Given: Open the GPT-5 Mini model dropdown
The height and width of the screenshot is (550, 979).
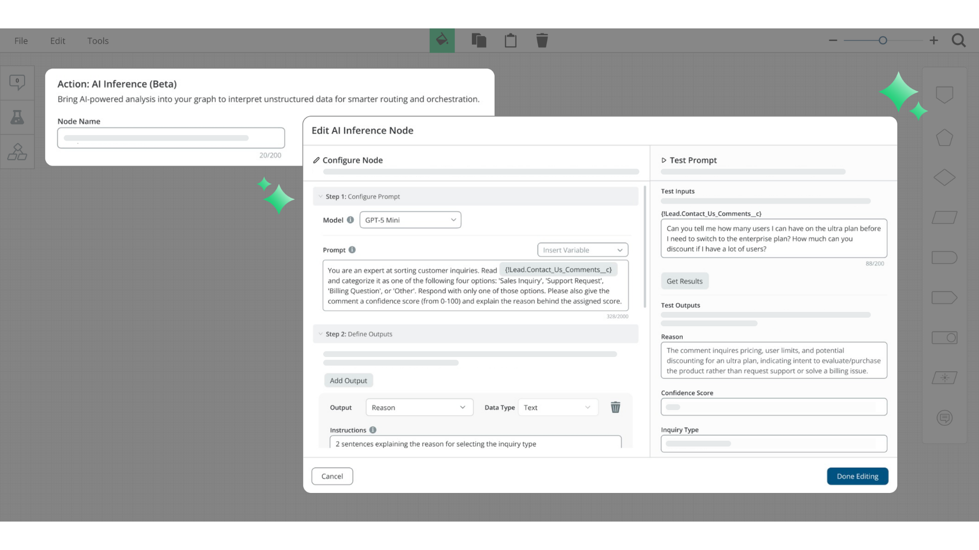Looking at the screenshot, I should (410, 220).
